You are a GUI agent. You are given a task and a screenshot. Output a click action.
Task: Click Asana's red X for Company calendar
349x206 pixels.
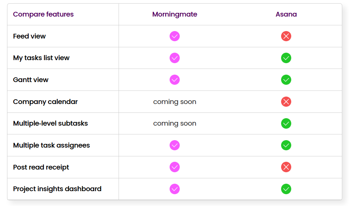click(x=286, y=102)
